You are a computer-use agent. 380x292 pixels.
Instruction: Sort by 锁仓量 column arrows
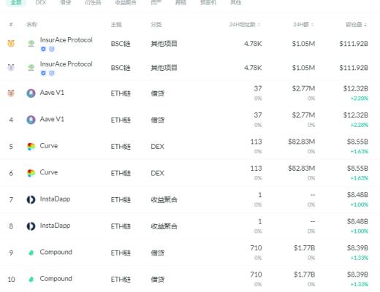pyautogui.click(x=365, y=25)
